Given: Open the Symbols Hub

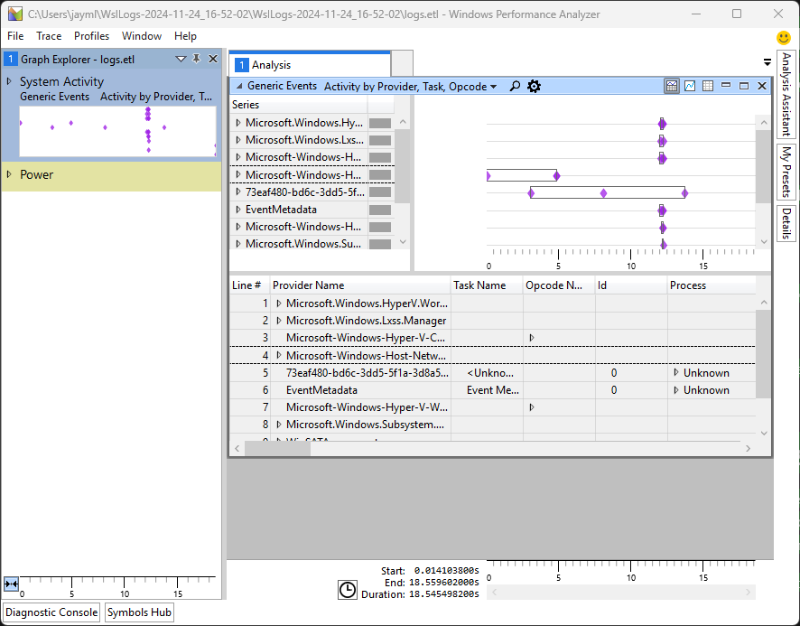Looking at the screenshot, I should tap(139, 612).
